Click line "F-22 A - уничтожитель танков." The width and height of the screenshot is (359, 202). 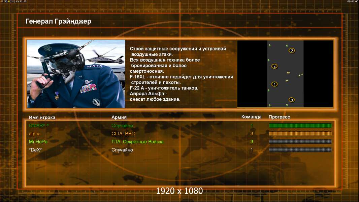(x=164, y=88)
